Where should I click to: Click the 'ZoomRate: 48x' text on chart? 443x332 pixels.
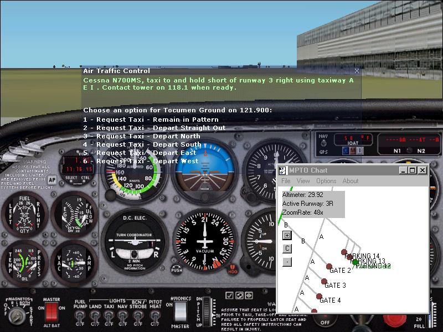tap(302, 212)
